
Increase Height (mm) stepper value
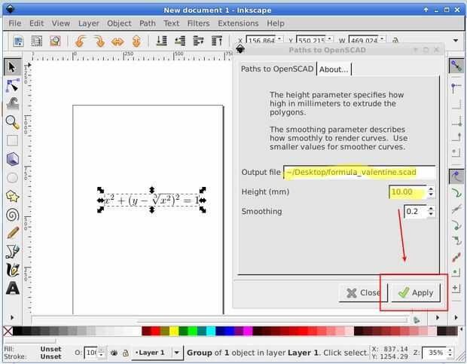tap(431, 189)
